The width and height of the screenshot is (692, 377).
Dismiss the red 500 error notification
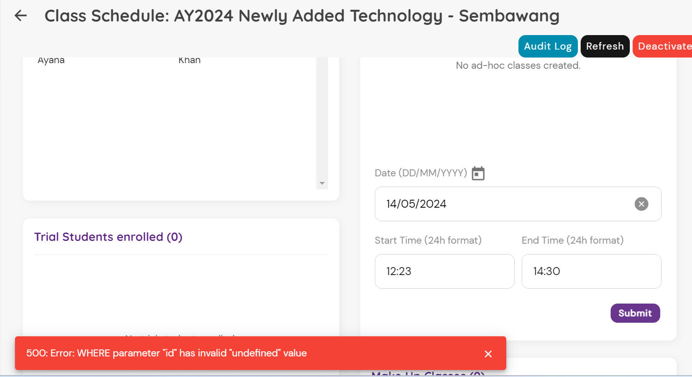coord(488,354)
